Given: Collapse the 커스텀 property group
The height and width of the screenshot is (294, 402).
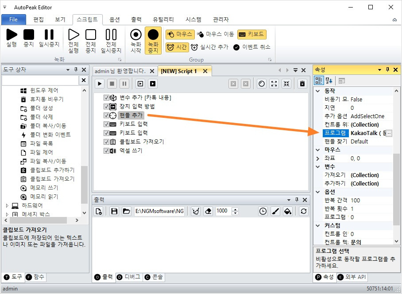Looking at the screenshot, I should click(x=318, y=225).
